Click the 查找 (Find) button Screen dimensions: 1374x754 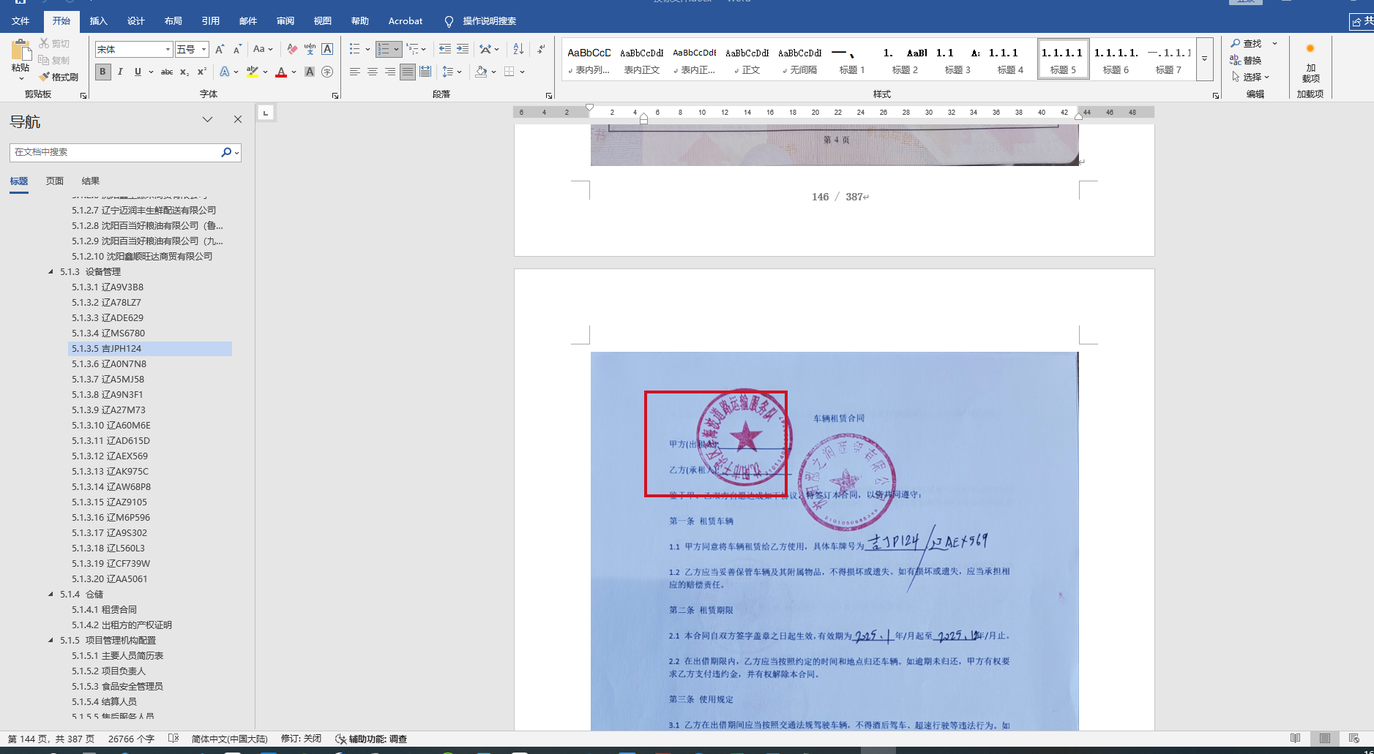tap(1246, 44)
